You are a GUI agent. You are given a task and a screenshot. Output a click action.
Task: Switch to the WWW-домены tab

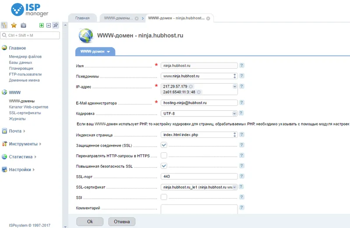[118, 18]
